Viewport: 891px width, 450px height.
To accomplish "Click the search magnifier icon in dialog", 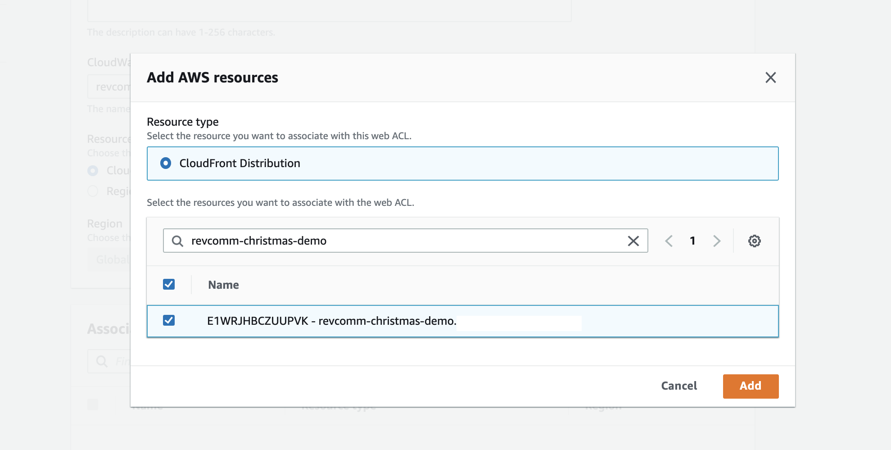I will tap(177, 241).
